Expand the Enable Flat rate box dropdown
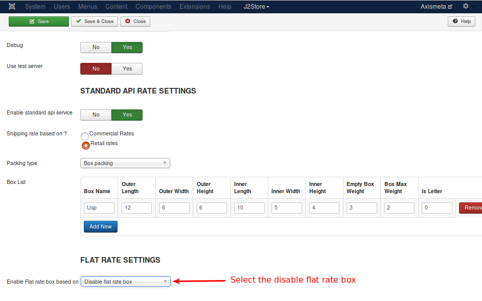The image size is (482, 301). 125,282
